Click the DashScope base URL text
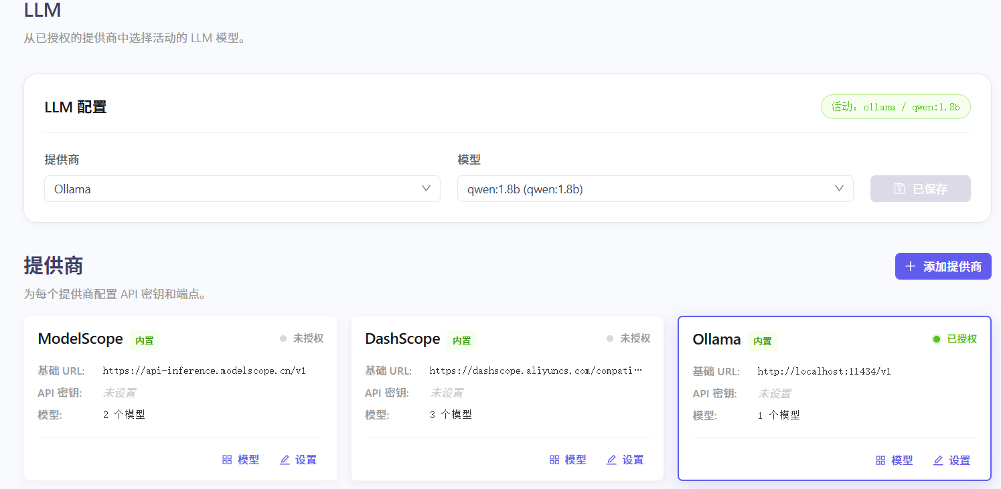The height and width of the screenshot is (489, 1001). pyautogui.click(x=535, y=370)
